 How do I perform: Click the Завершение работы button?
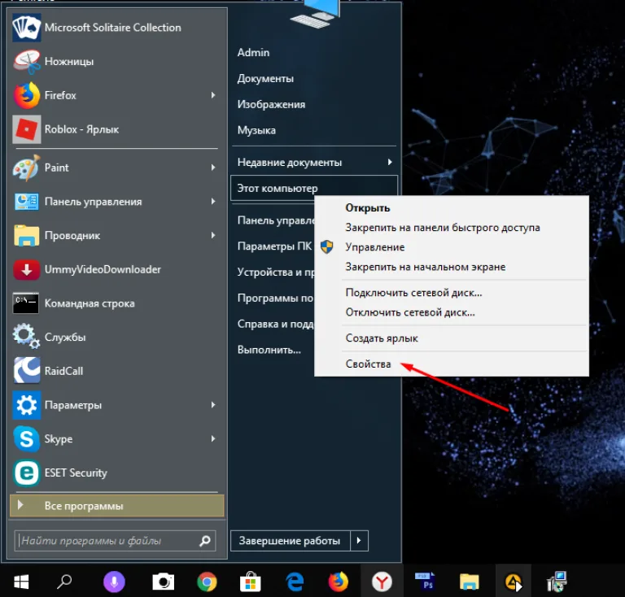point(291,541)
